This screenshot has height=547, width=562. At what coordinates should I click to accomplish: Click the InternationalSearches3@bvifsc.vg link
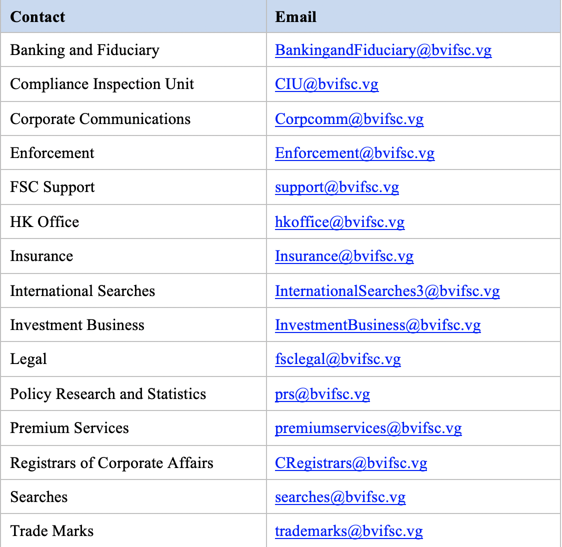point(387,291)
